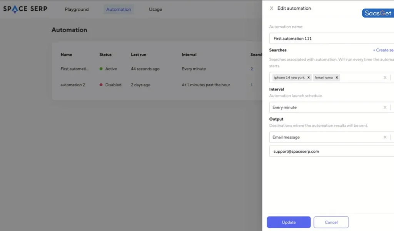Remove the iphone 14 new york search tag
This screenshot has width=394, height=231.
click(308, 77)
